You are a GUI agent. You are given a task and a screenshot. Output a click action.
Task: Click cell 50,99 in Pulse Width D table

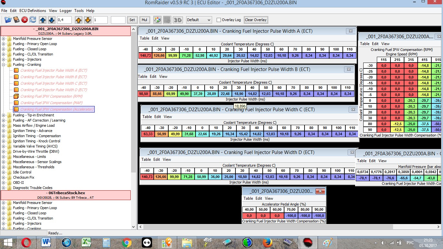coord(201,177)
